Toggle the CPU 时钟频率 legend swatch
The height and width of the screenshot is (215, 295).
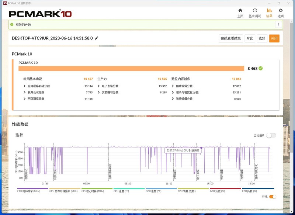(32, 188)
